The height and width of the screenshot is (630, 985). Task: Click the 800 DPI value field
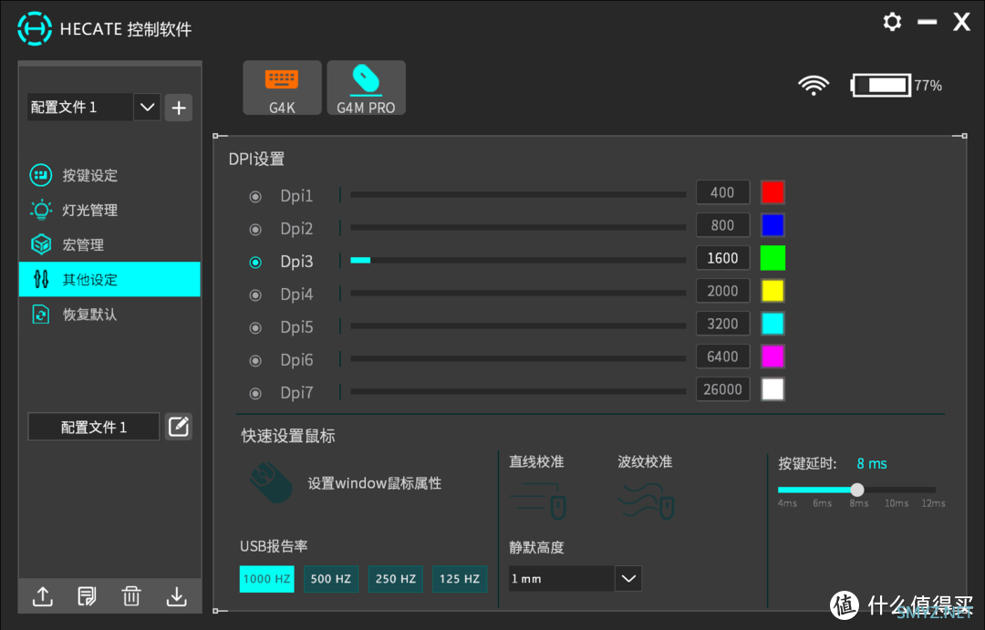coord(722,225)
